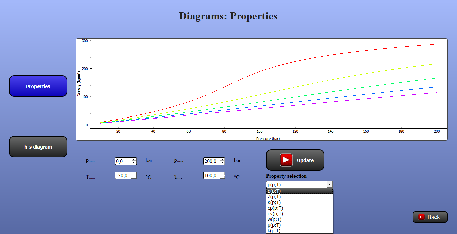This screenshot has height=234, width=457.
Task: Select Z(p;T) from the property list
Action: [x=300, y=197]
